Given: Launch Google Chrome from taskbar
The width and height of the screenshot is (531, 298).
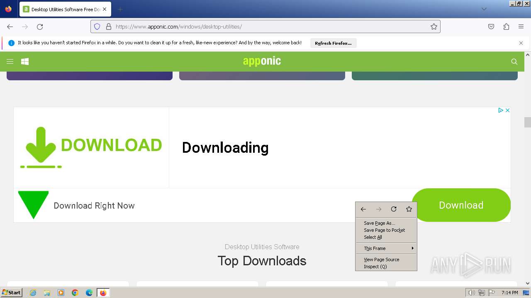Looking at the screenshot, I should (75, 293).
